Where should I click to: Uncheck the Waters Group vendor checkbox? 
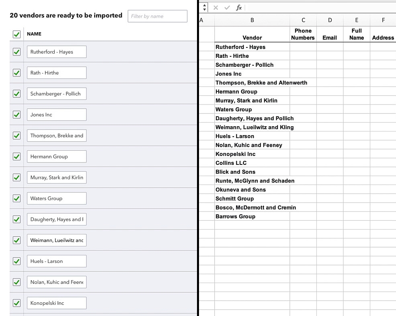tap(16, 198)
